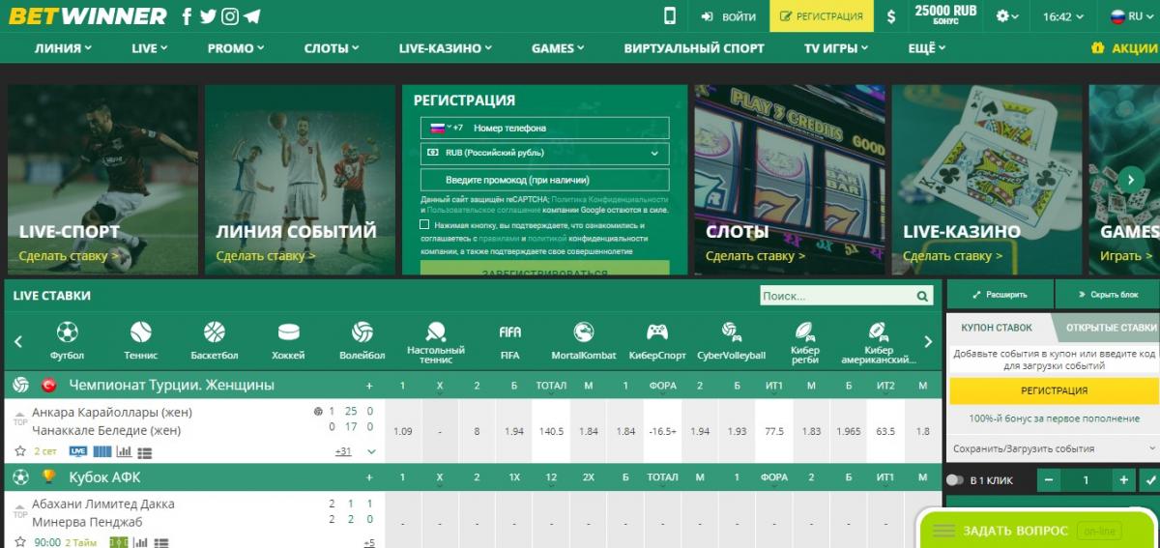Image resolution: width=1160 pixels, height=548 pixels.
Task: Open statistics chart icon for Анкара match
Action: coord(124,451)
